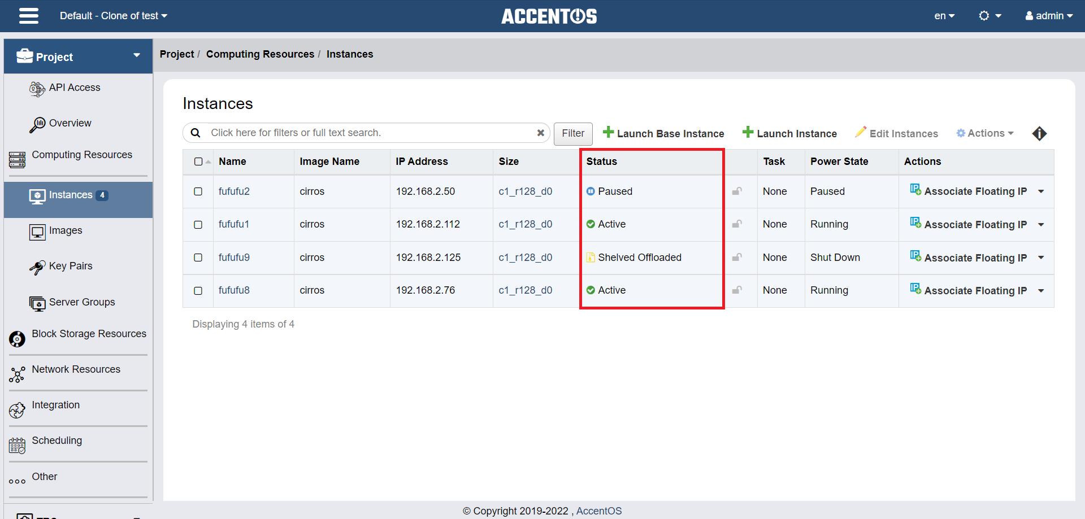
Task: Open the admin user dropdown
Action: point(1049,16)
